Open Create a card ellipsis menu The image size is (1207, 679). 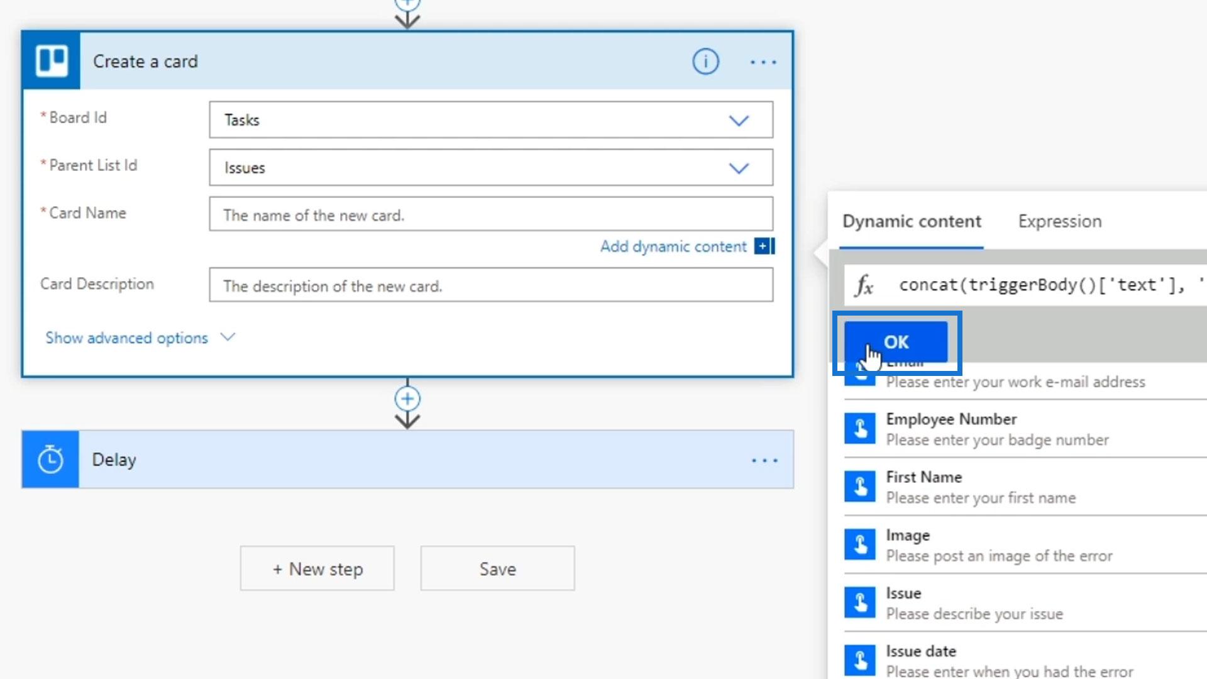(763, 62)
